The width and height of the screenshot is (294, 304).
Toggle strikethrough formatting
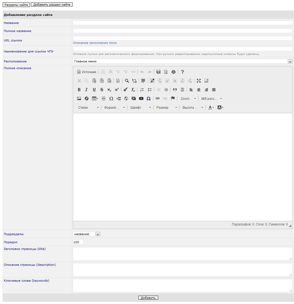pyautogui.click(x=102, y=90)
